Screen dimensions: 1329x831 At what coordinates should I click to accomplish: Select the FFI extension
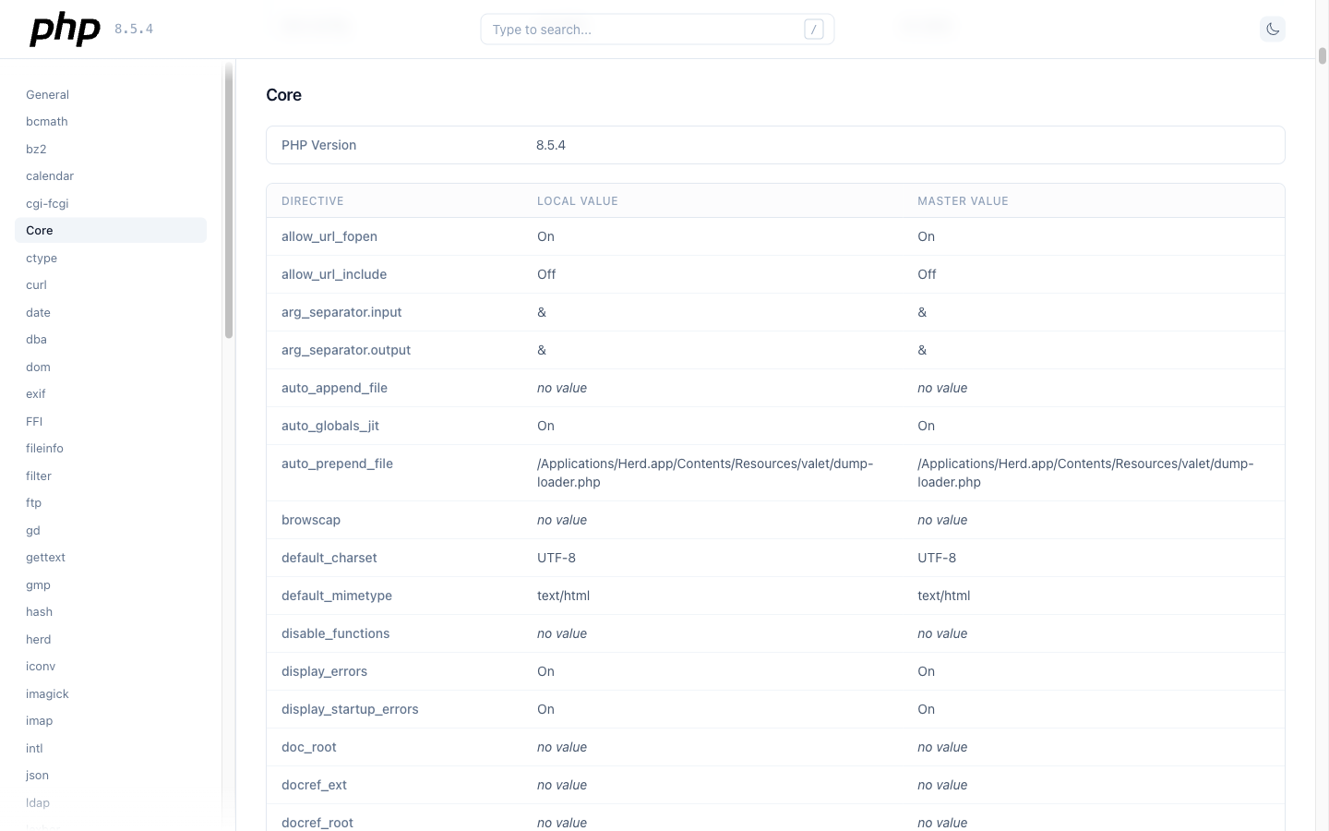(34, 421)
